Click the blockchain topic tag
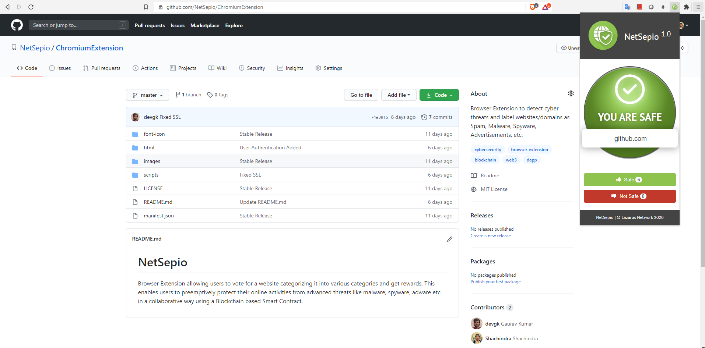705x348 pixels. (485, 160)
